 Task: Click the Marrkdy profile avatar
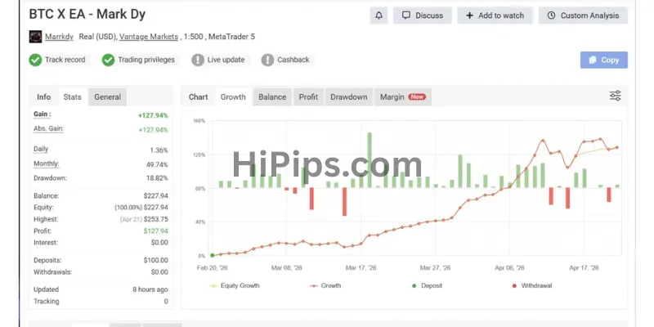point(35,37)
